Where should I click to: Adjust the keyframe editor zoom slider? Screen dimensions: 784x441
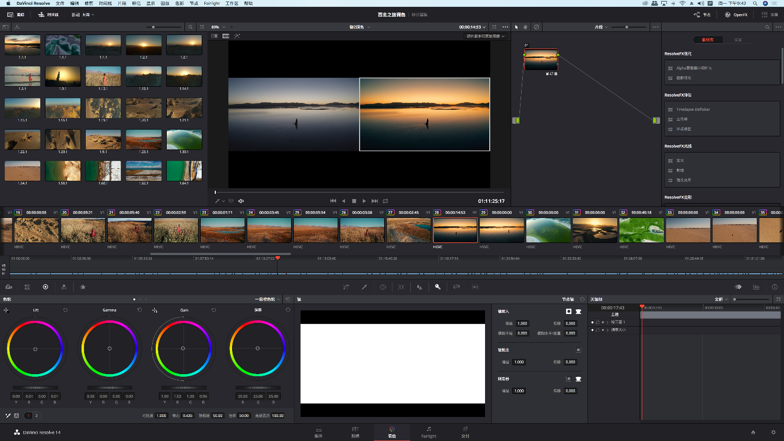point(752,299)
